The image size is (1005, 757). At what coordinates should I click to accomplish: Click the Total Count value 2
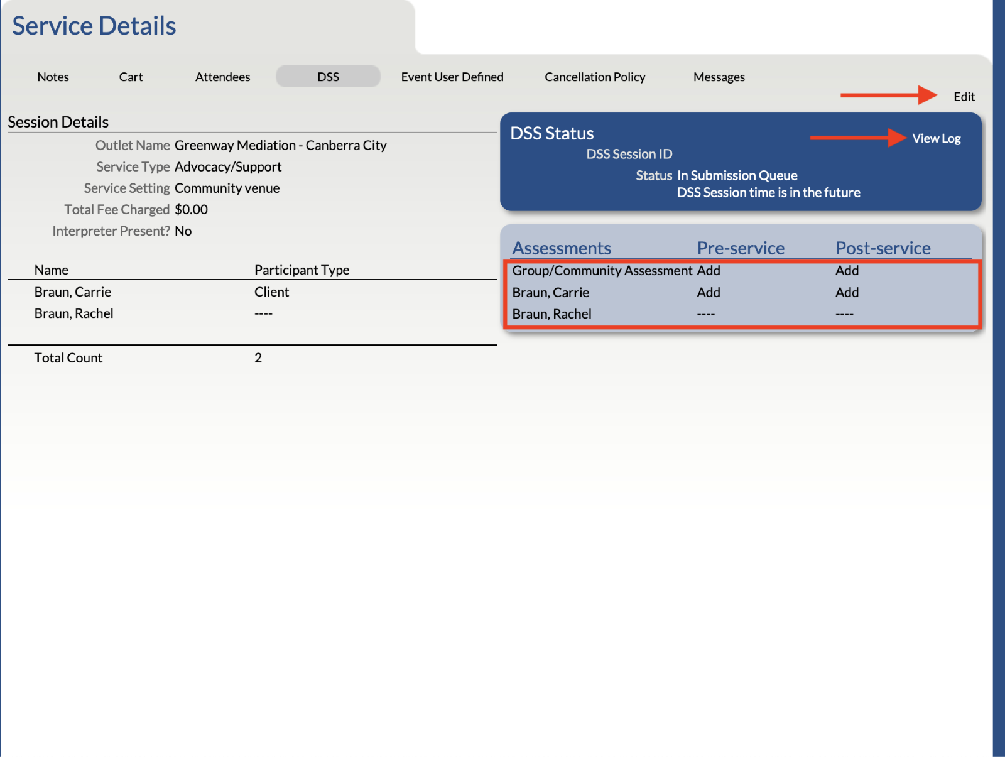[x=258, y=357]
